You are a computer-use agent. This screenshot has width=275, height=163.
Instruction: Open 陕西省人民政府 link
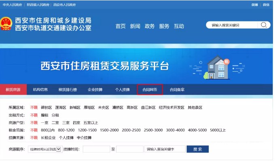[38, 5]
